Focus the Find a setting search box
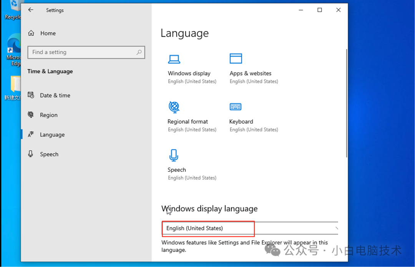This screenshot has width=415, height=267. tap(86, 52)
